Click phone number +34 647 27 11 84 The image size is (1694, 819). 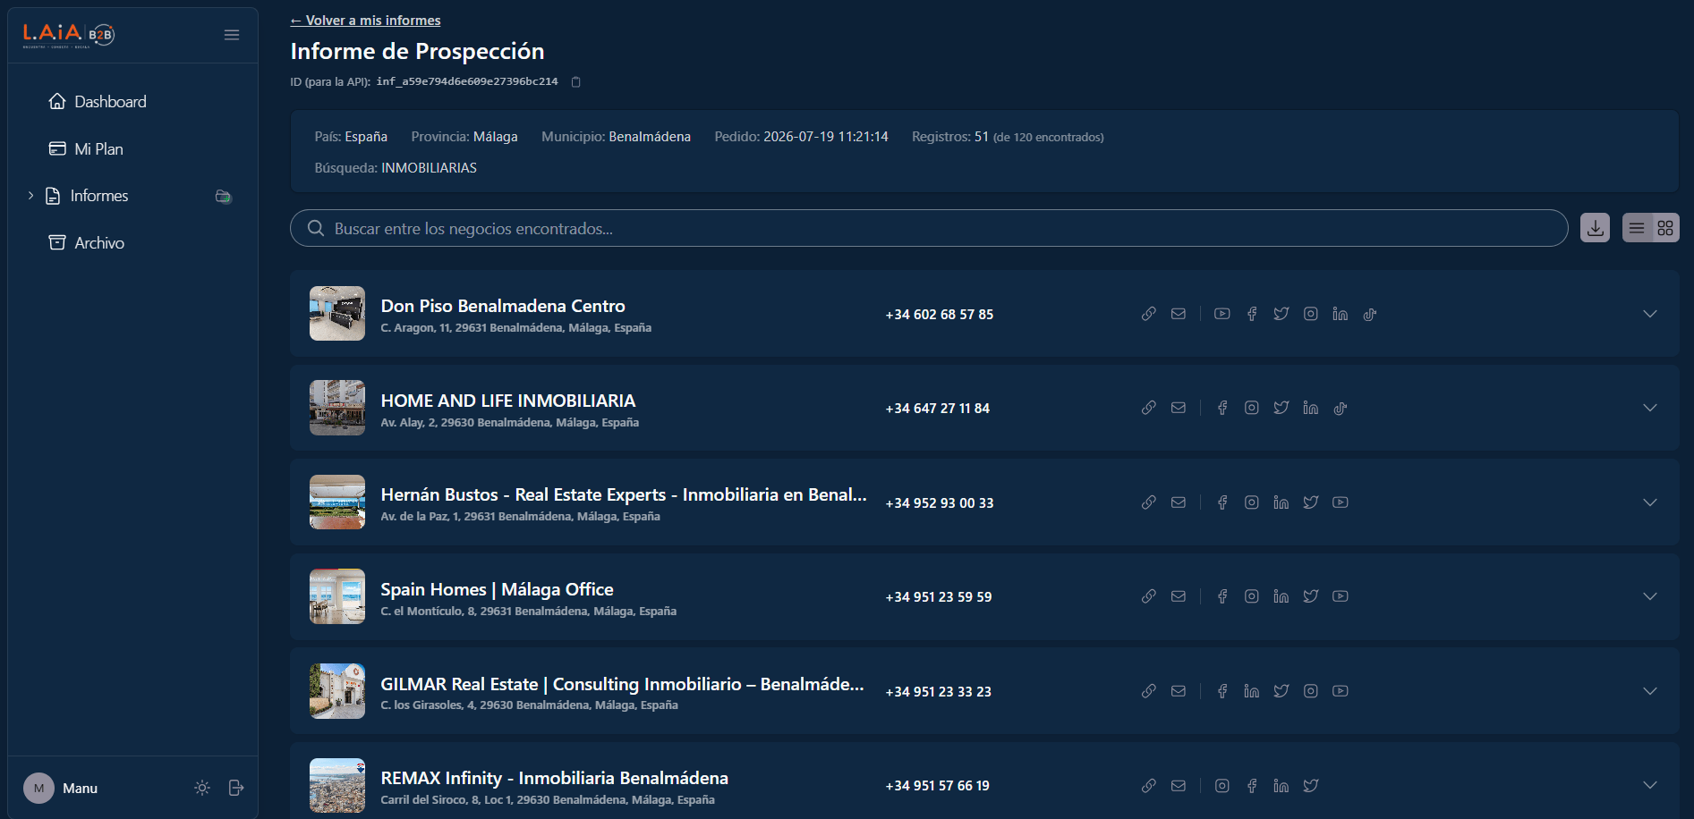point(938,409)
